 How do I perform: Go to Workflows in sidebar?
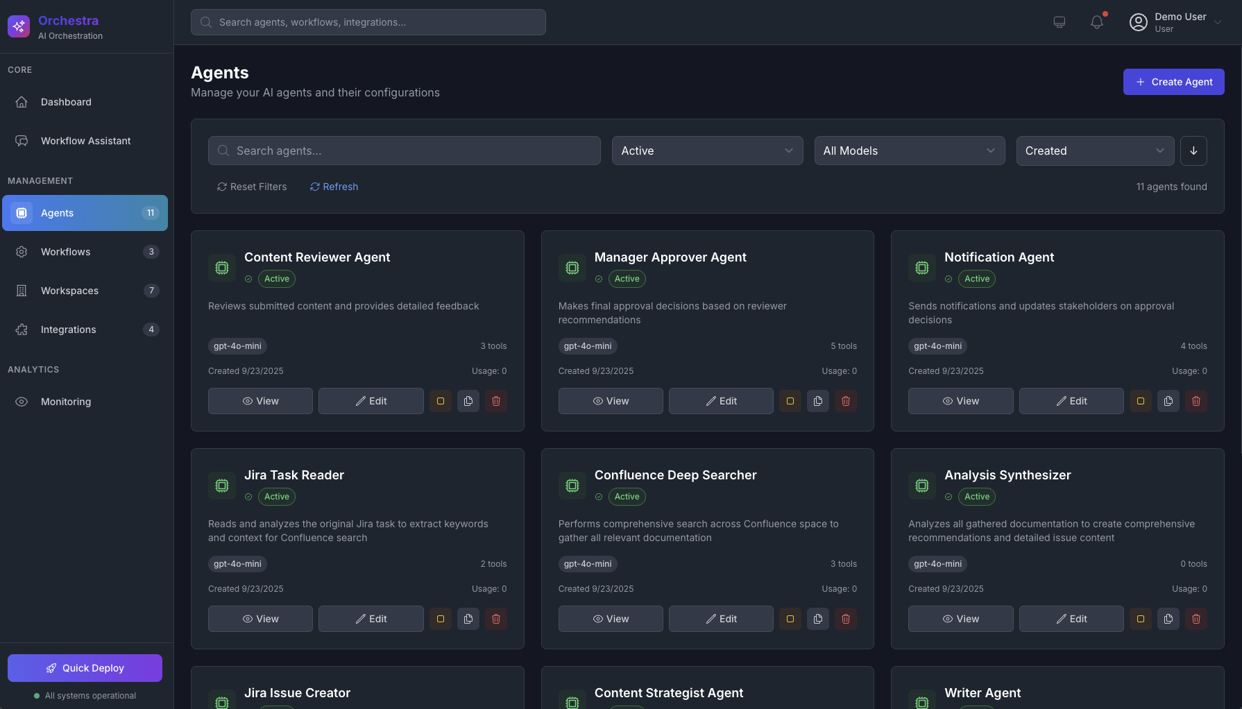(x=66, y=252)
